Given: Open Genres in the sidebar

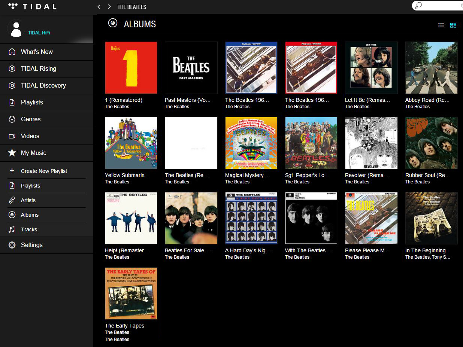Looking at the screenshot, I should point(31,119).
